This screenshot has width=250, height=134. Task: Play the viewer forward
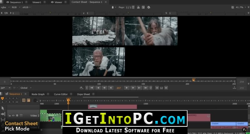coord(127,88)
